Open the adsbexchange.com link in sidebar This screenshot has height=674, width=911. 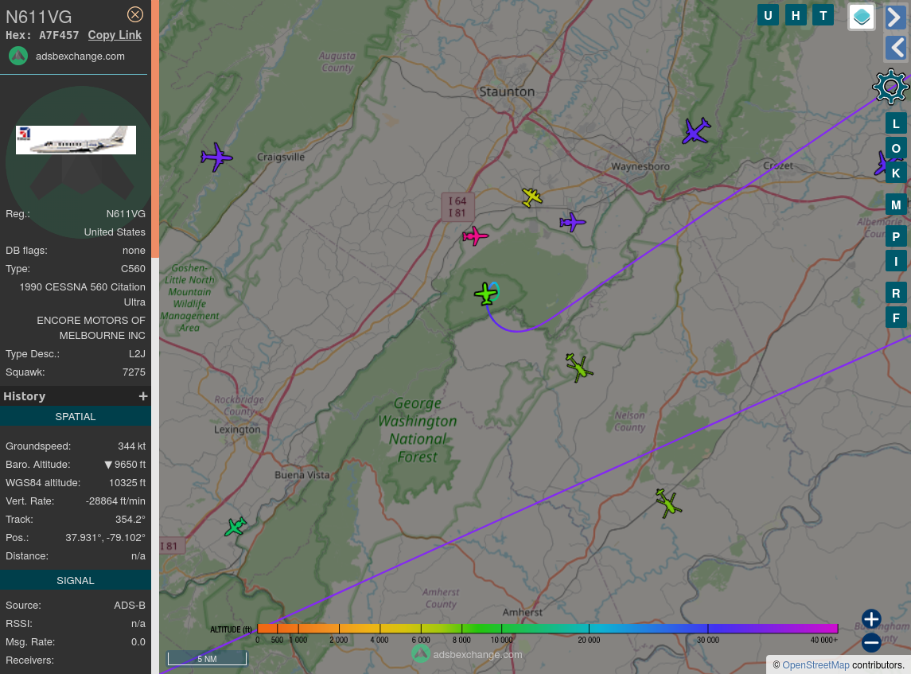coord(80,56)
